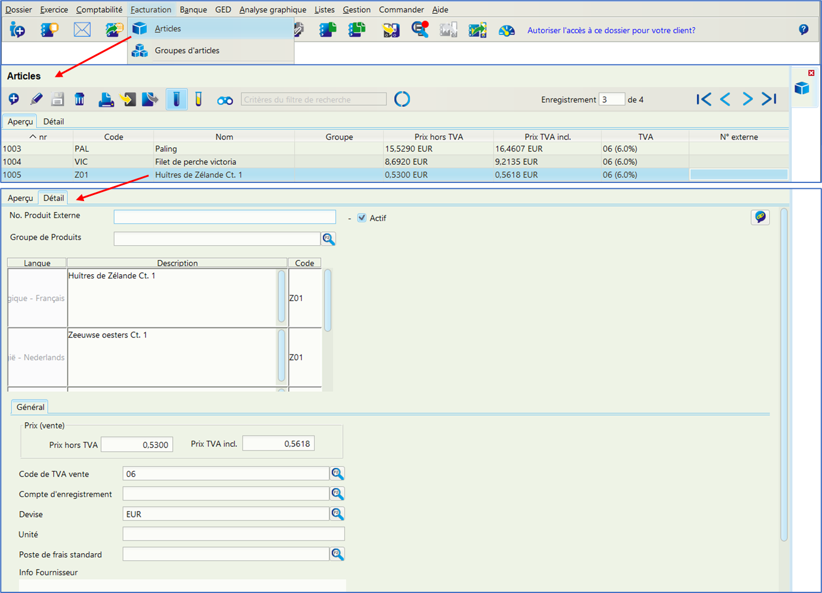
Task: Open Aperçu tab in the lower detail panel
Action: pos(21,198)
